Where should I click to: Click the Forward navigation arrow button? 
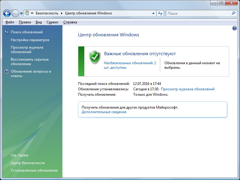(15, 13)
